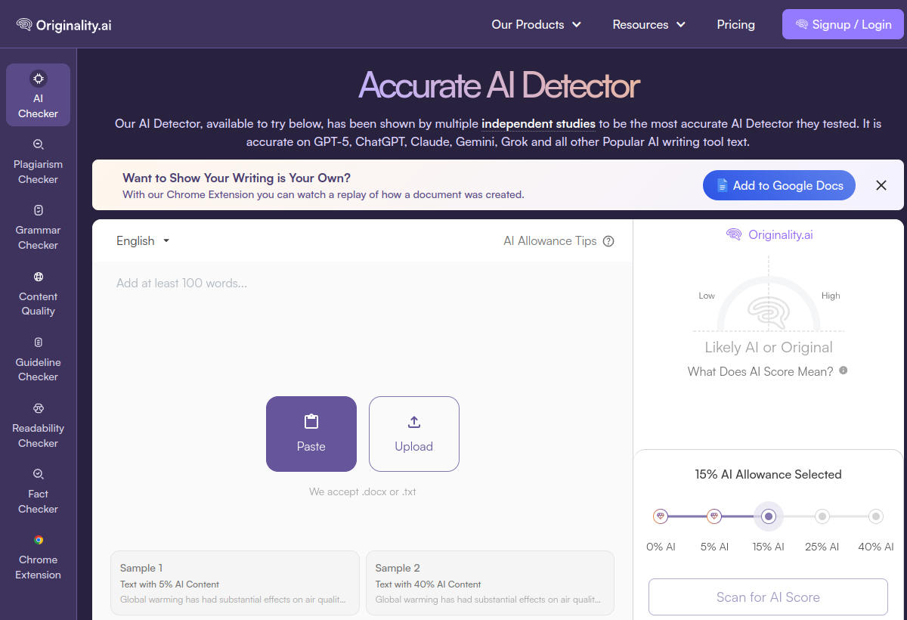Open the Plagiarism Checker sidebar icon
This screenshot has width=907, height=620.
38,144
